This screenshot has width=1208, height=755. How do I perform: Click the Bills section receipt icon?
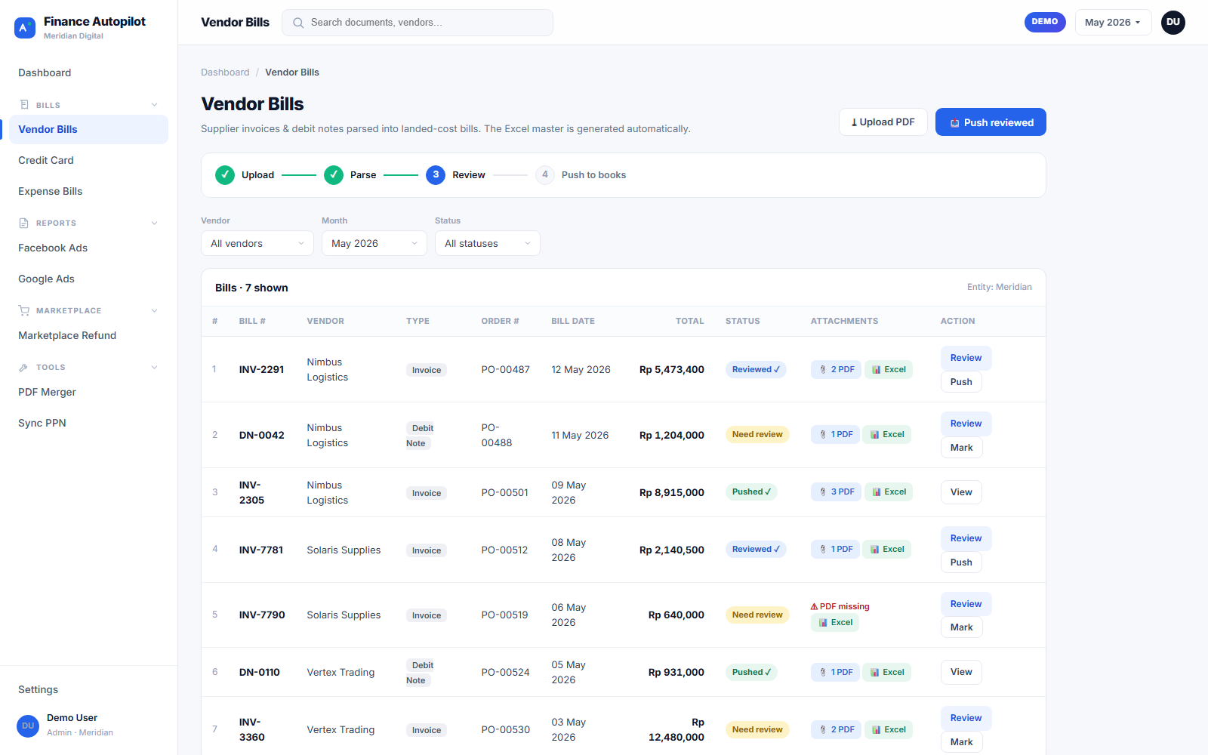click(x=24, y=105)
